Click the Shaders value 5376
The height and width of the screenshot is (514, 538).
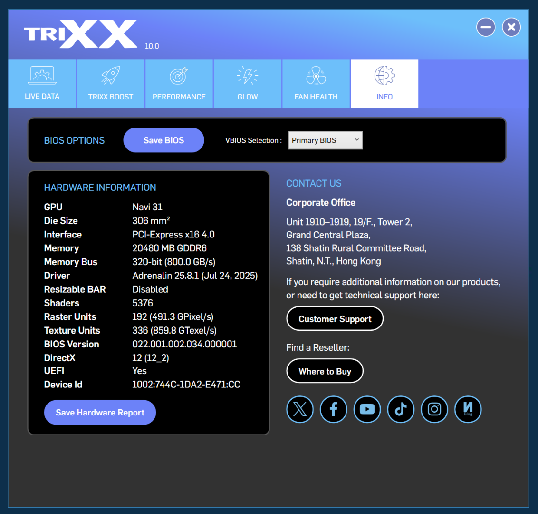coord(143,303)
